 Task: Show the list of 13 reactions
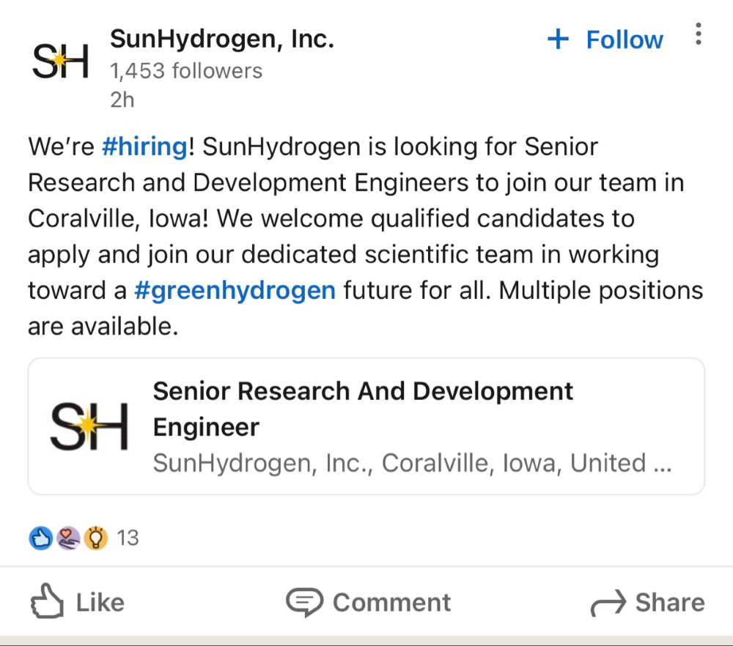coord(128,538)
